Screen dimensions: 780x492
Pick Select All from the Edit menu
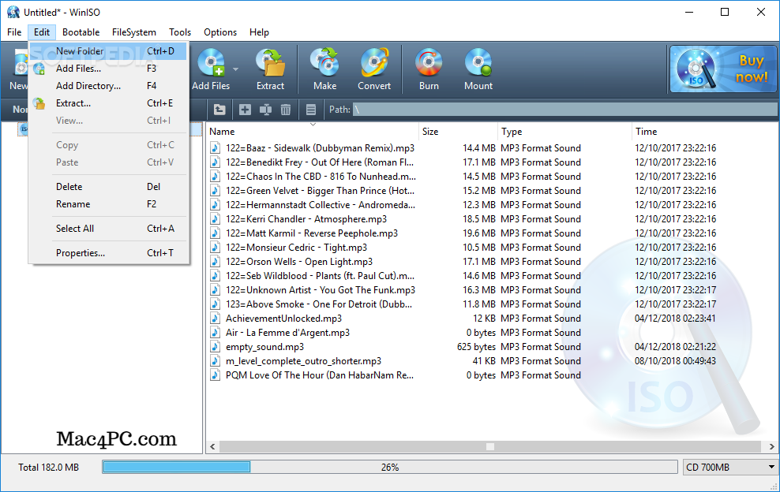coord(108,229)
